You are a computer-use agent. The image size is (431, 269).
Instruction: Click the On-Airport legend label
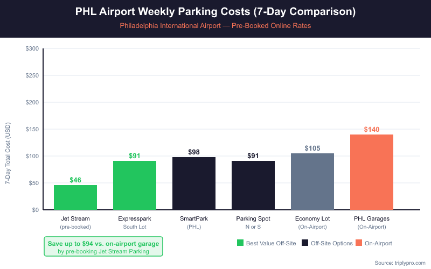379,243
